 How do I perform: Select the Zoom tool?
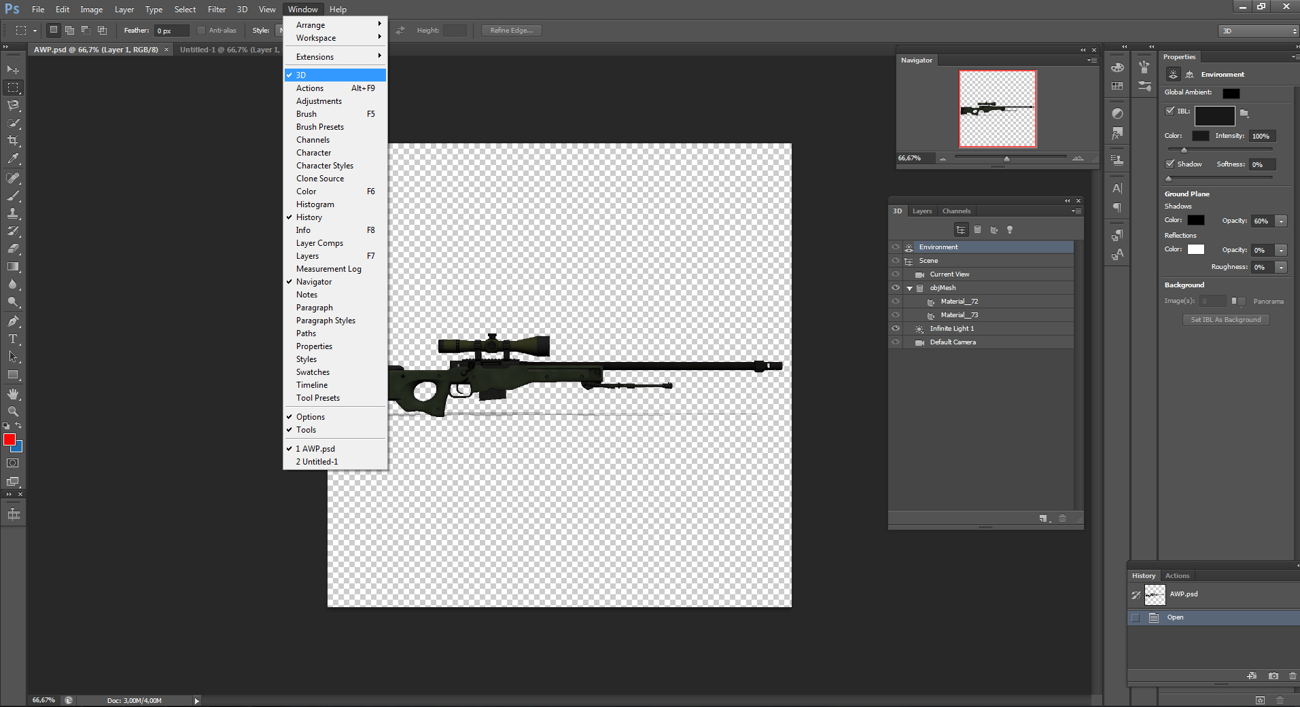pyautogui.click(x=13, y=412)
